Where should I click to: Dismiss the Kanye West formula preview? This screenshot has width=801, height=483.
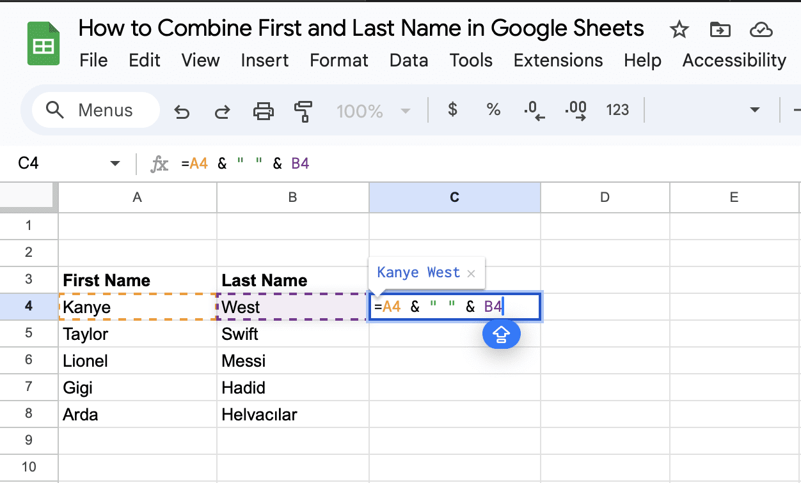click(x=472, y=273)
